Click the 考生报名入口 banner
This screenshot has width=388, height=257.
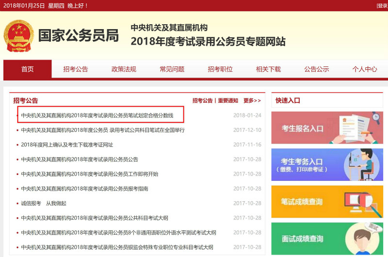tap(327, 128)
